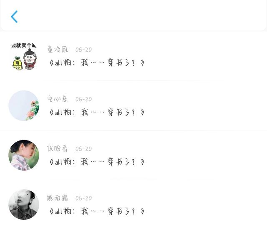Open the book title posted by 能南霜

(x=97, y=211)
